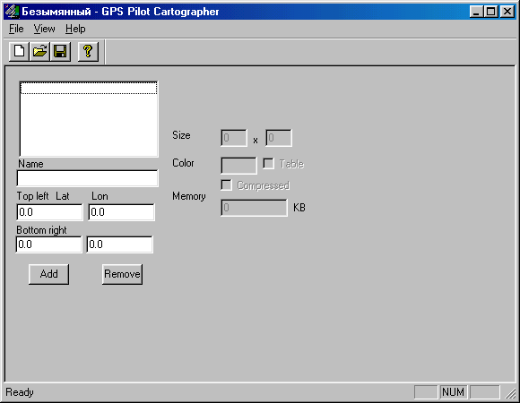Click the Size height field

tap(279, 138)
